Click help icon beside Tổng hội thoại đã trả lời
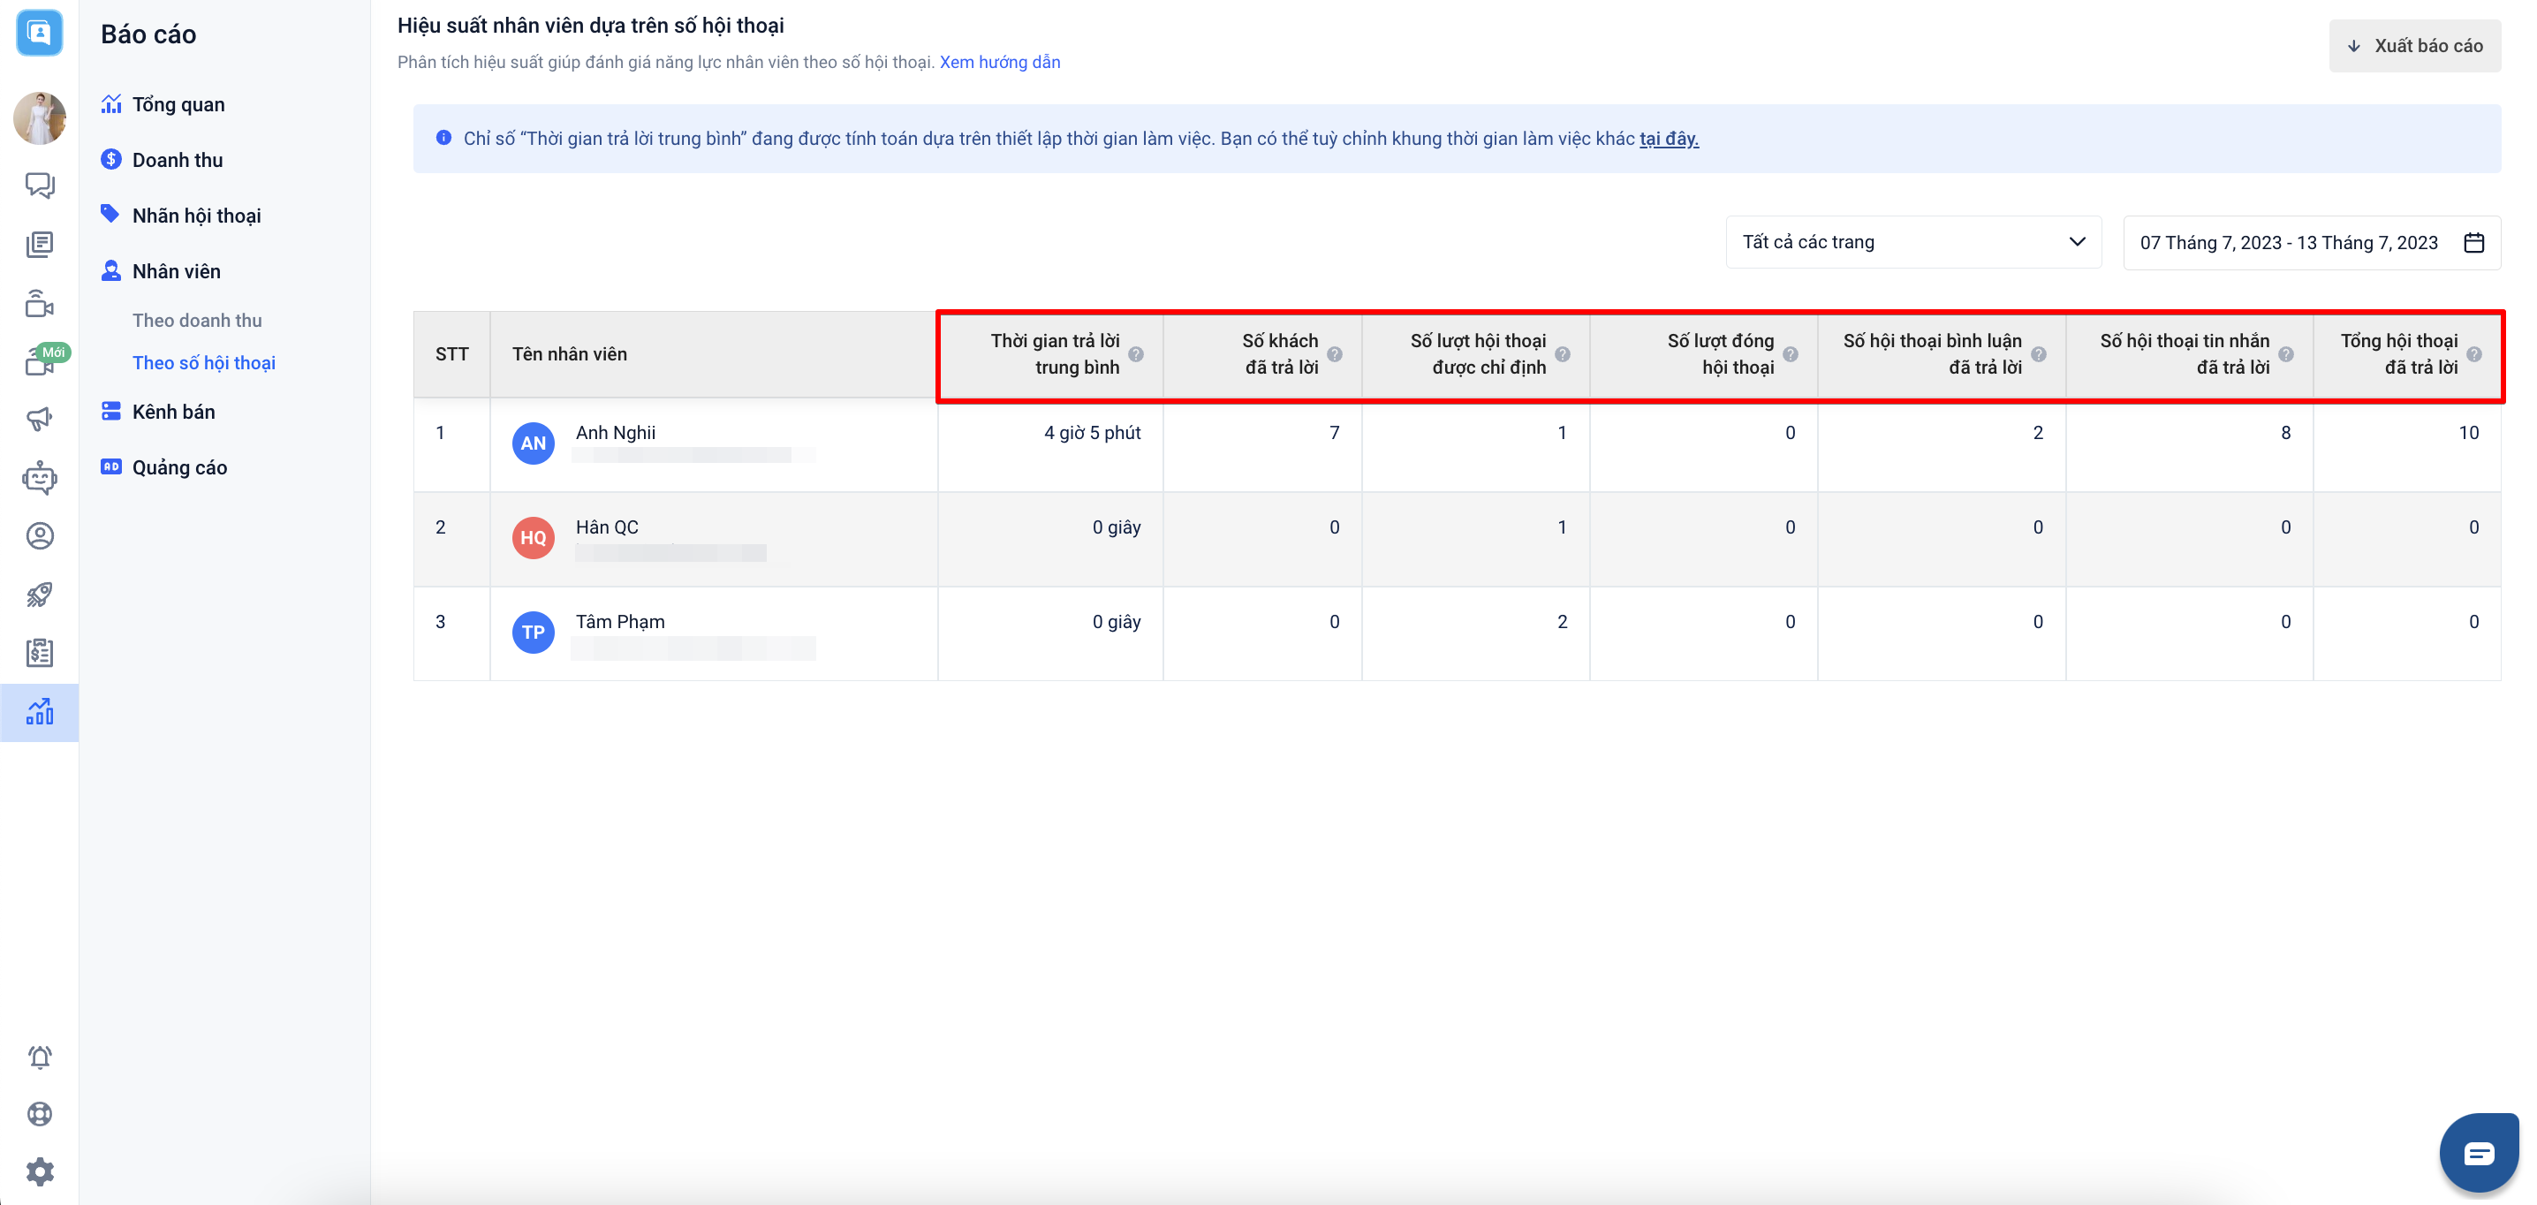The image size is (2537, 1205). click(2474, 355)
